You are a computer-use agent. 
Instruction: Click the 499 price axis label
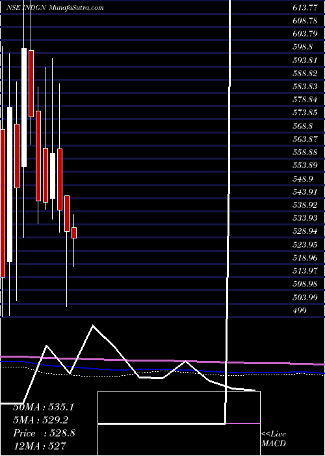tap(300, 311)
